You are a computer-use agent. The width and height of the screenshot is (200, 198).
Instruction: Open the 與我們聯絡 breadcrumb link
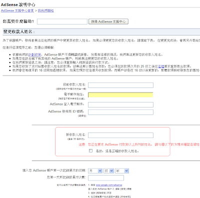tap(46, 10)
